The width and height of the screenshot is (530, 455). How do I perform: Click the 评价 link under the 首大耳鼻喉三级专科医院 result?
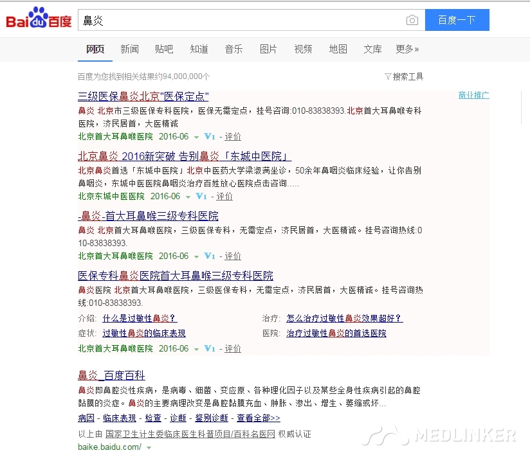coord(233,256)
